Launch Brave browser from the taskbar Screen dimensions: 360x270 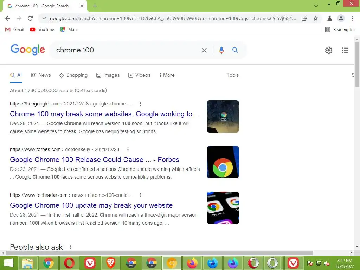[110, 263]
